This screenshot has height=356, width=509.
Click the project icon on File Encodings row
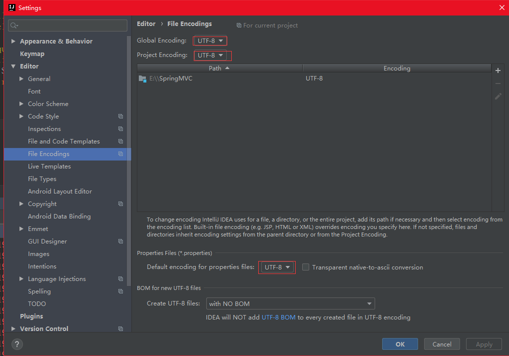pyautogui.click(x=120, y=154)
